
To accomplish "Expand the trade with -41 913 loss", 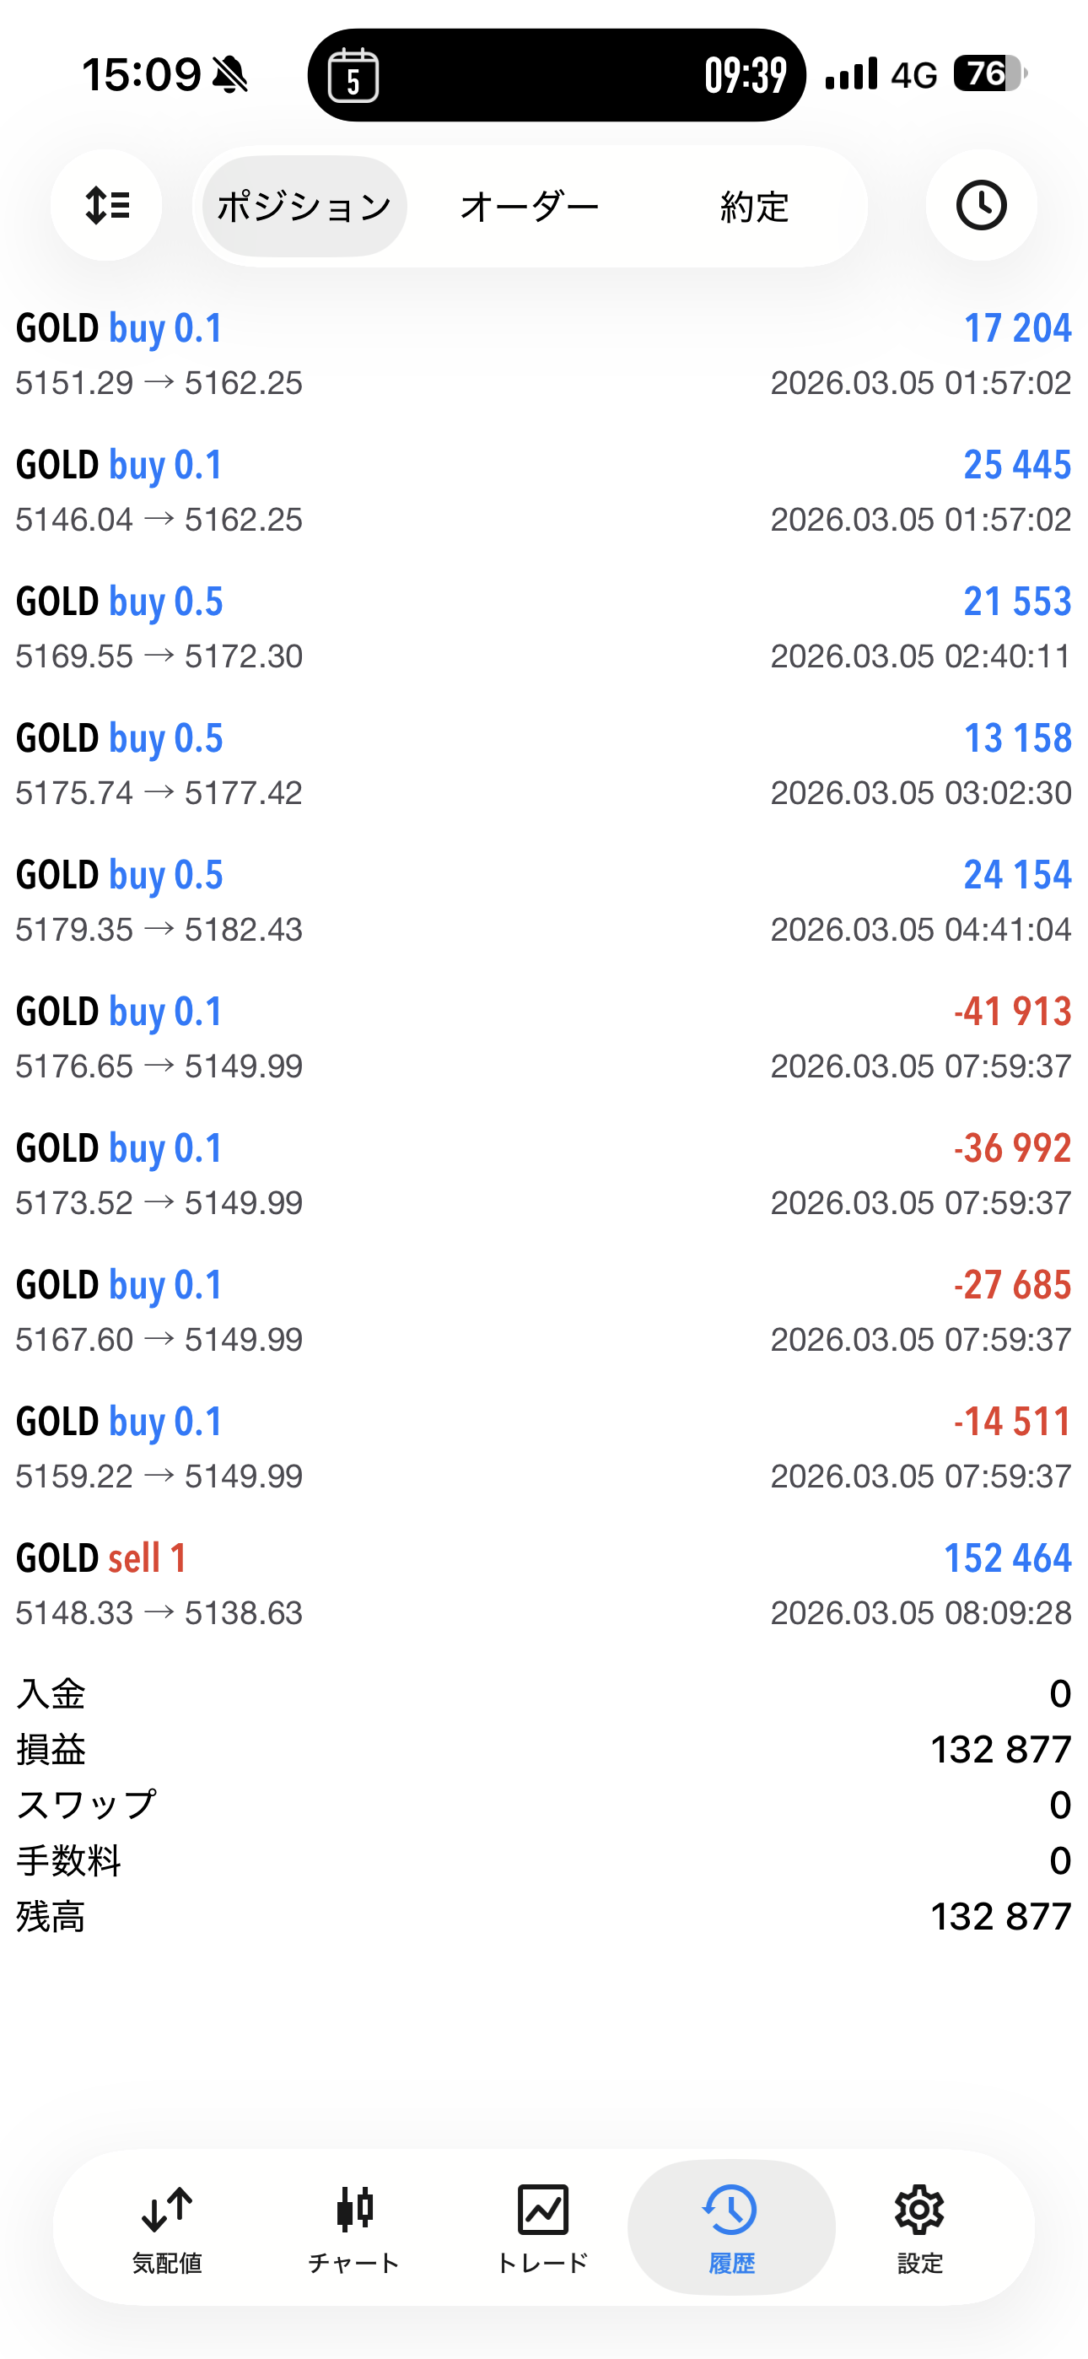I will [544, 1038].
